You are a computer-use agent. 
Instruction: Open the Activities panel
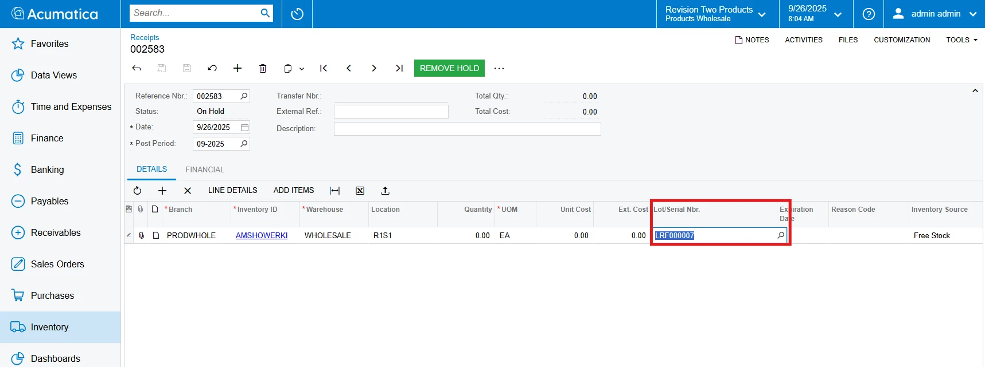pyautogui.click(x=804, y=40)
